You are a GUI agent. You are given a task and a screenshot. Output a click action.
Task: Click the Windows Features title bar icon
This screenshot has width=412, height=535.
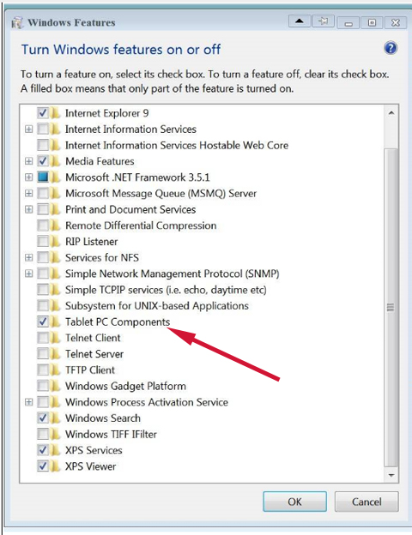click(x=17, y=23)
